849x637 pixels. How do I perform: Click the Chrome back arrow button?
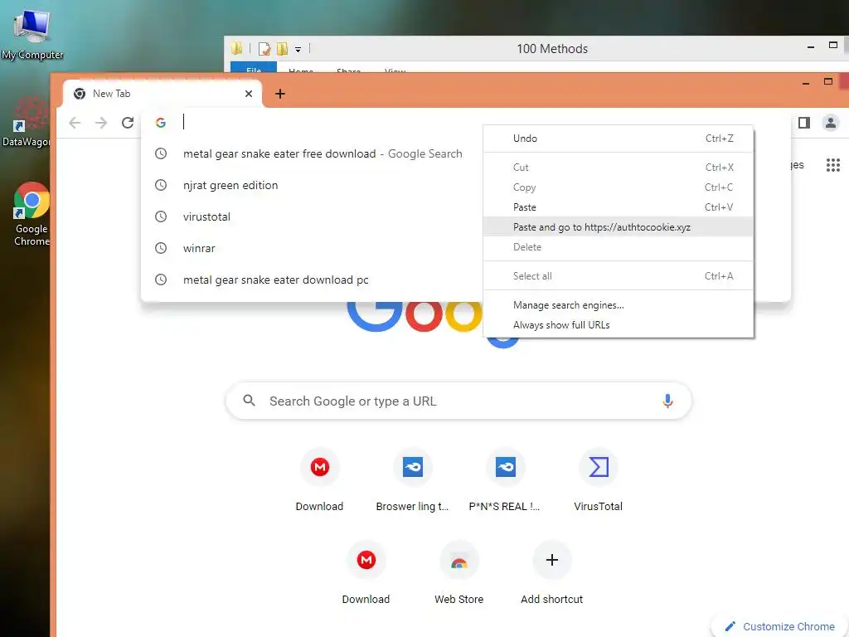[75, 123]
